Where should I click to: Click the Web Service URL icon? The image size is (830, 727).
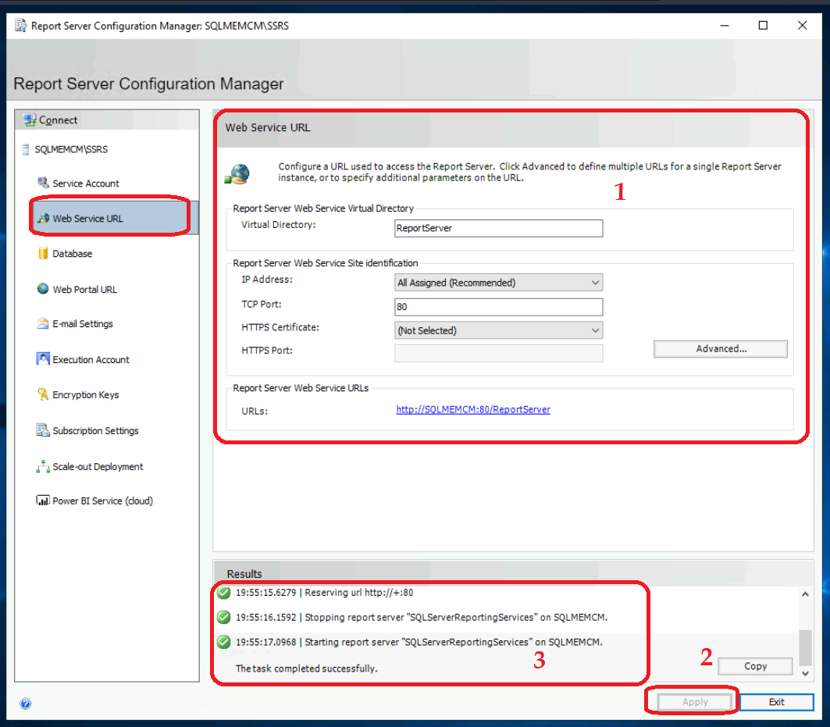(x=43, y=218)
